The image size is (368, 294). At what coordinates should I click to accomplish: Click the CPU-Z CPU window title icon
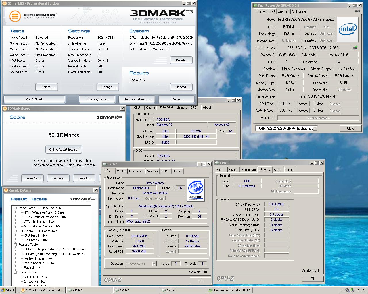(x=104, y=164)
